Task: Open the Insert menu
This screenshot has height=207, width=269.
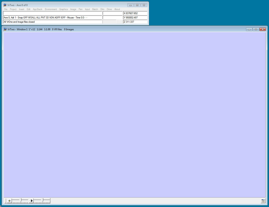Action: point(21,9)
